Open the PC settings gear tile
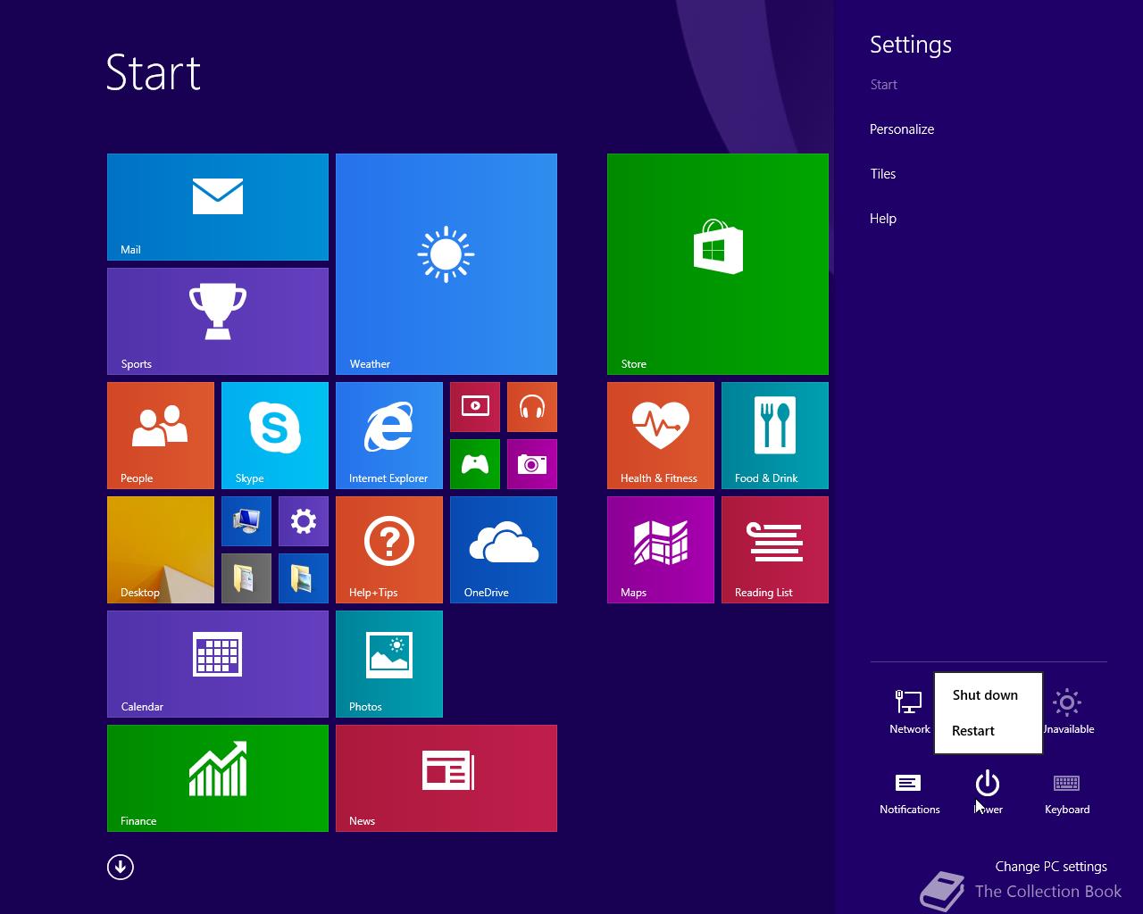This screenshot has width=1143, height=914. click(x=304, y=521)
